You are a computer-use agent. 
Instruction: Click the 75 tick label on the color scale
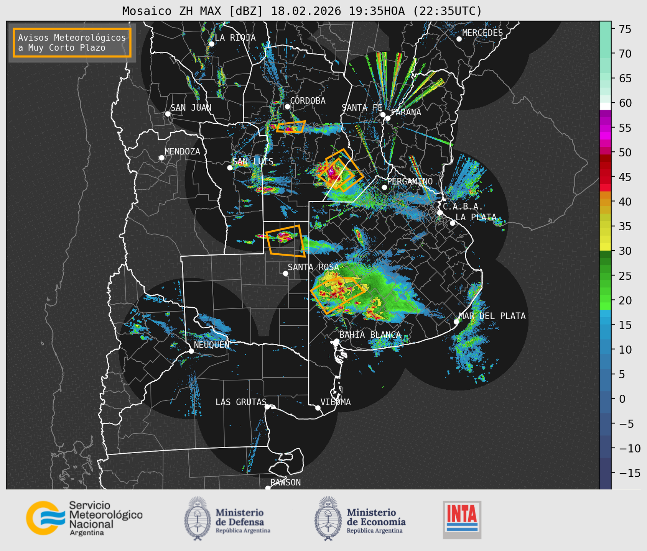tap(624, 29)
